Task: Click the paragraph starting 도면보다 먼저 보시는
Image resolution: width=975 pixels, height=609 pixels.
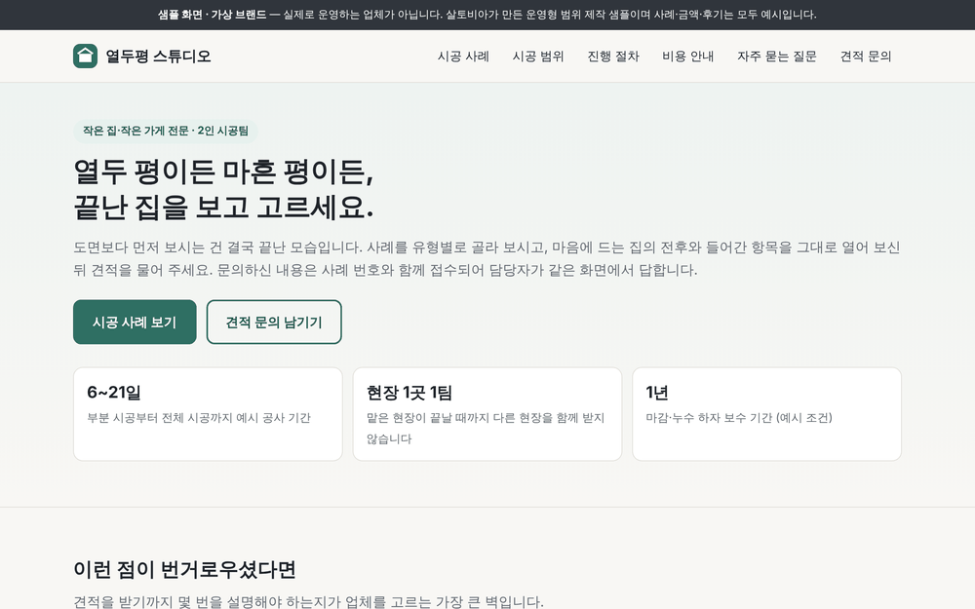Action: click(487, 258)
